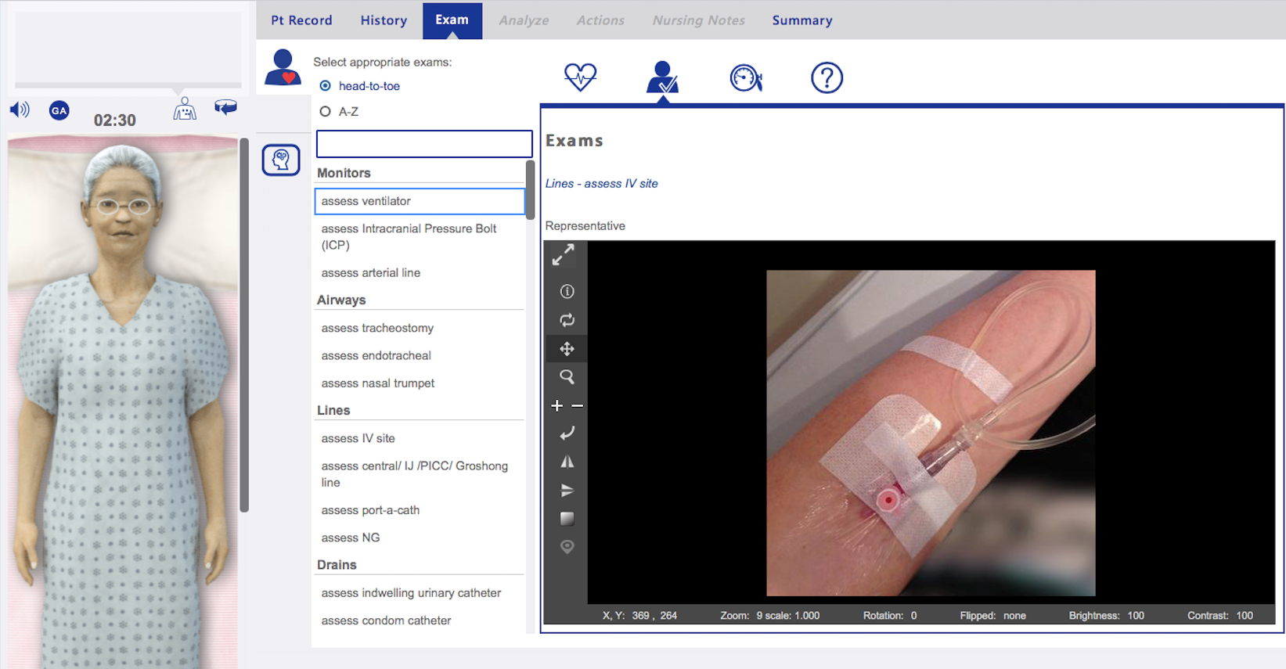The height and width of the screenshot is (669, 1286).
Task: Click the question mark help icon
Action: pos(827,77)
